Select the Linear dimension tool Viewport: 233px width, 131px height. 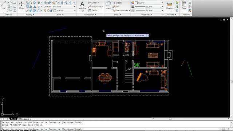pyautogui.click(x=92, y=3)
